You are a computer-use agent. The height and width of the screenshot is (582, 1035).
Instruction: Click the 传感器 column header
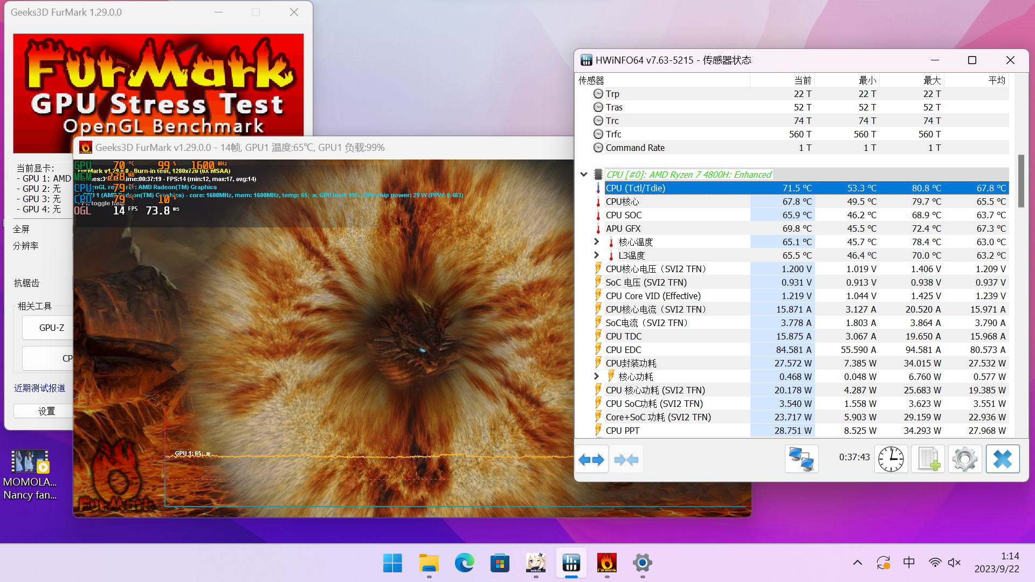[663, 80]
